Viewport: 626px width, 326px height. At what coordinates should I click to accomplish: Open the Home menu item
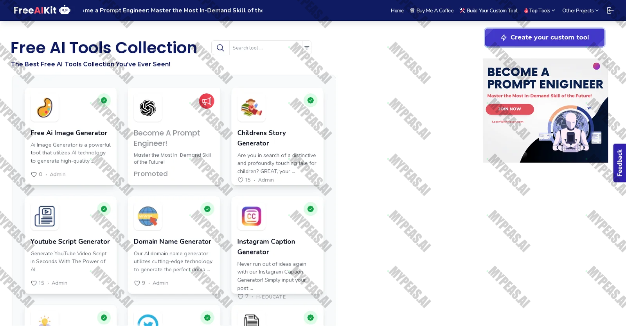coord(397,11)
